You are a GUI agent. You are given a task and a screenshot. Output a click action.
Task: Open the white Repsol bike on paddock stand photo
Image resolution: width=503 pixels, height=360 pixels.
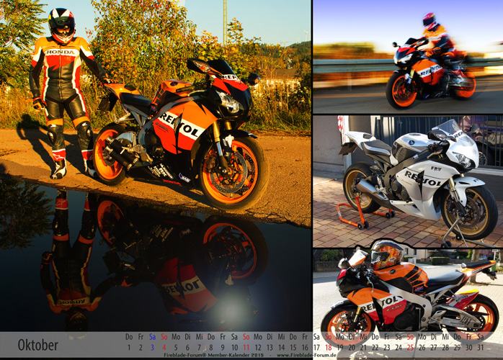(x=408, y=181)
